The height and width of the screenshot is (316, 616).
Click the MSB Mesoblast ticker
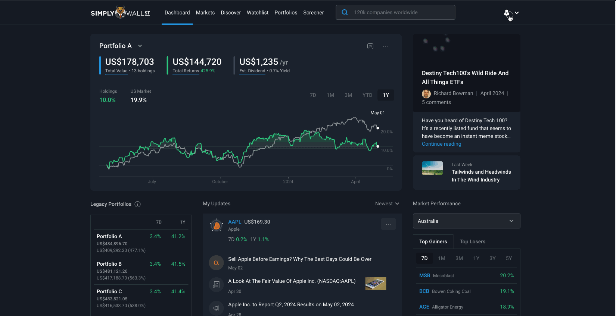pos(424,275)
